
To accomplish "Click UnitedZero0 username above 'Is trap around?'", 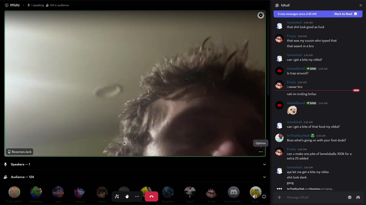I will 296,69.
